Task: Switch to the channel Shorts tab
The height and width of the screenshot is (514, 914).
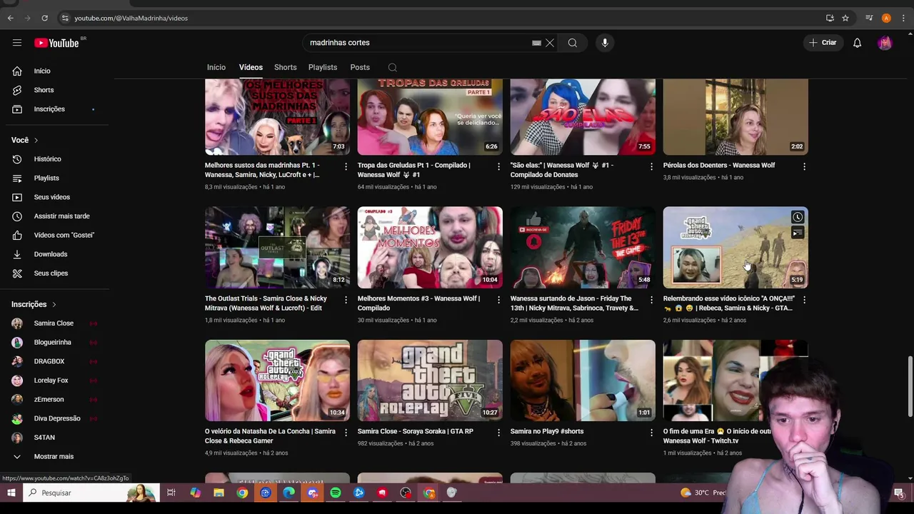Action: click(x=285, y=67)
